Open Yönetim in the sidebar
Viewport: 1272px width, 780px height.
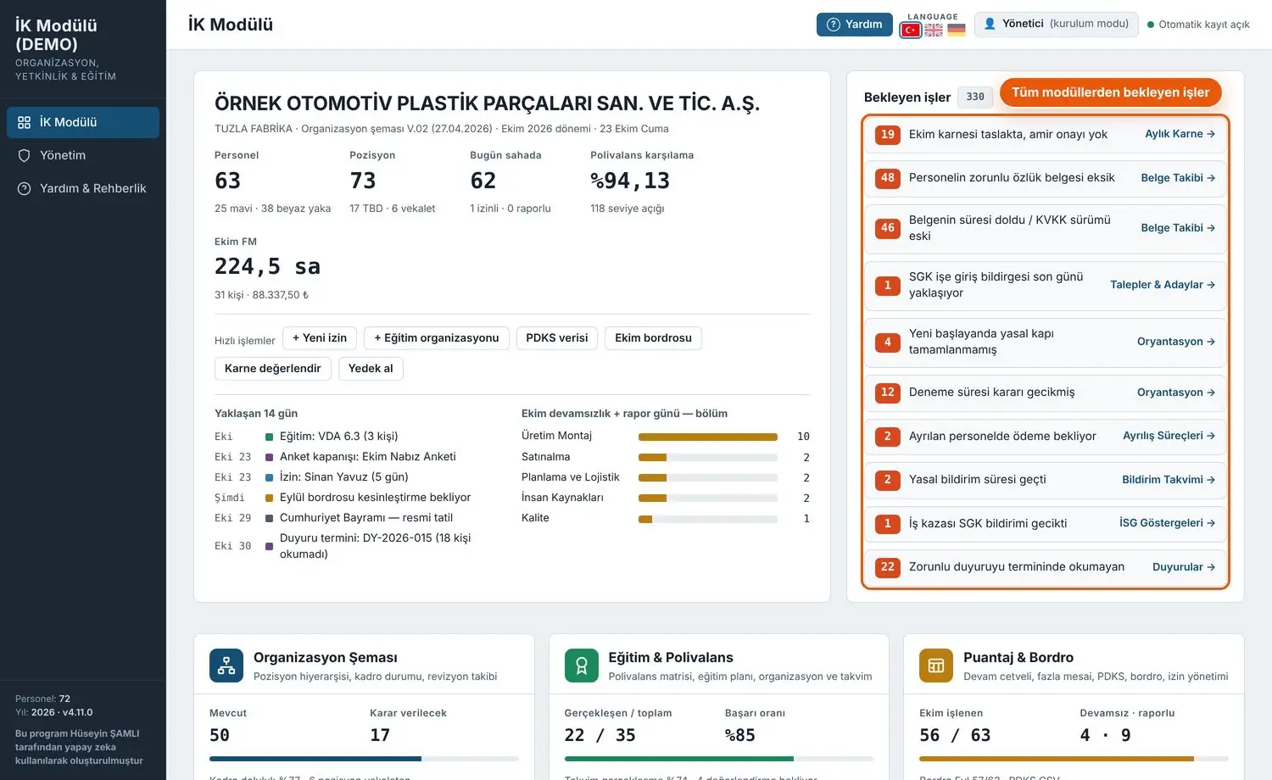(83, 155)
